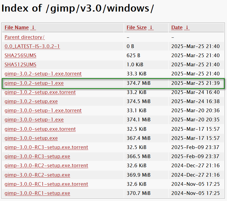Open the Parent directory link
The width and height of the screenshot is (227, 201).
25,37
